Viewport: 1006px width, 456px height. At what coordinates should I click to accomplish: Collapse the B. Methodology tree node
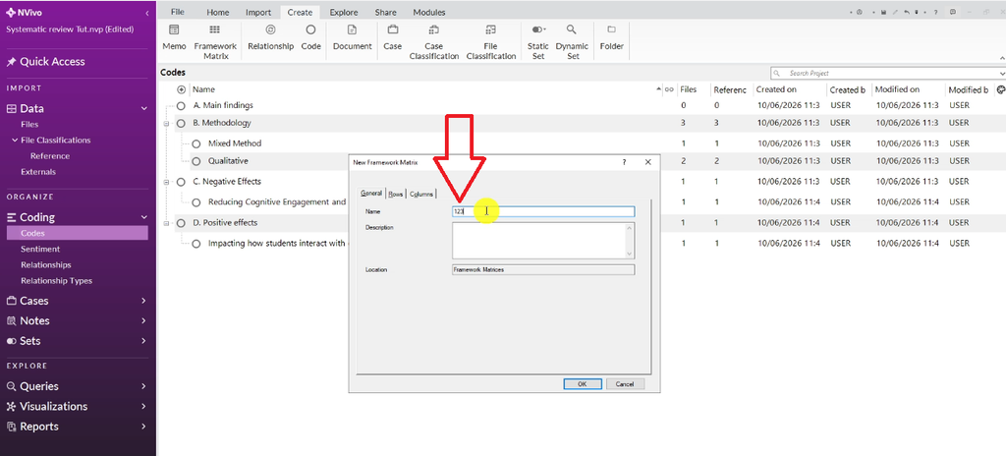click(x=166, y=123)
